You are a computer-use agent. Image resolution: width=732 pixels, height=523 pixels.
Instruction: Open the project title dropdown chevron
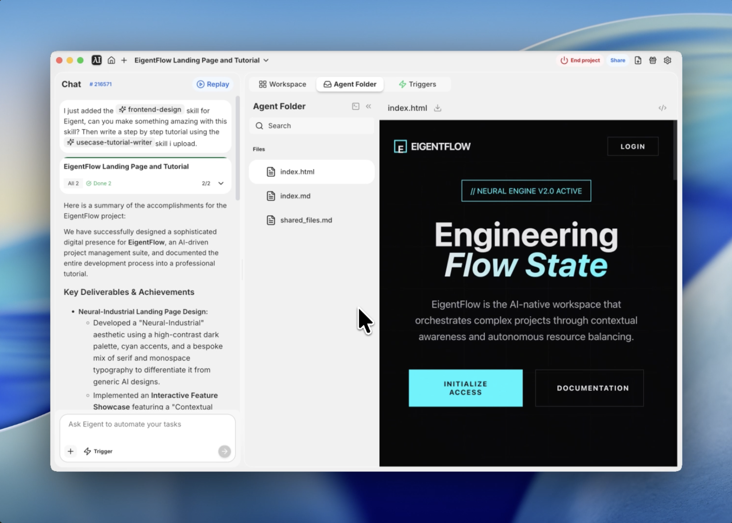pos(266,60)
